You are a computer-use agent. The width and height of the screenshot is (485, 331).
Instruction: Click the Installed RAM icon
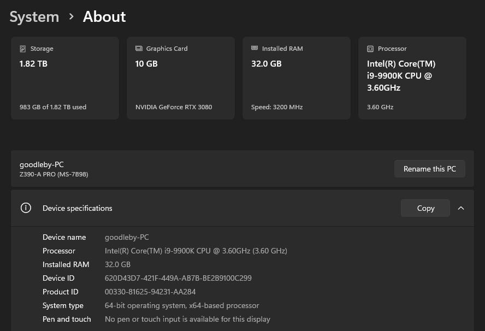coord(255,49)
